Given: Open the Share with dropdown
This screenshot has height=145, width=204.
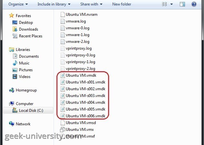Looking at the screenshot, I should [91, 4].
